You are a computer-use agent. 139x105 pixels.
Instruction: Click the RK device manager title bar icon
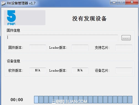click(x=3, y=3)
